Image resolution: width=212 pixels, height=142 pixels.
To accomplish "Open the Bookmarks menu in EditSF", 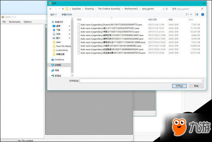I will (15, 22).
